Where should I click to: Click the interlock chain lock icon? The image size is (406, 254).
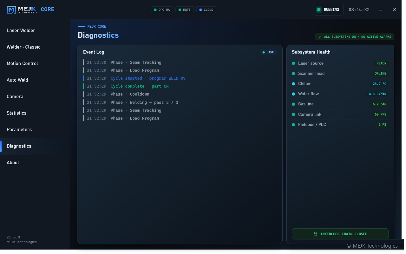tap(315, 234)
